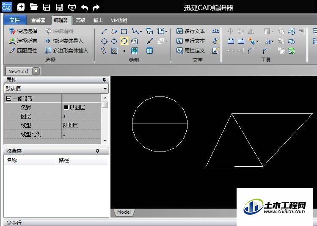Select the leader arrow tool

point(150,41)
